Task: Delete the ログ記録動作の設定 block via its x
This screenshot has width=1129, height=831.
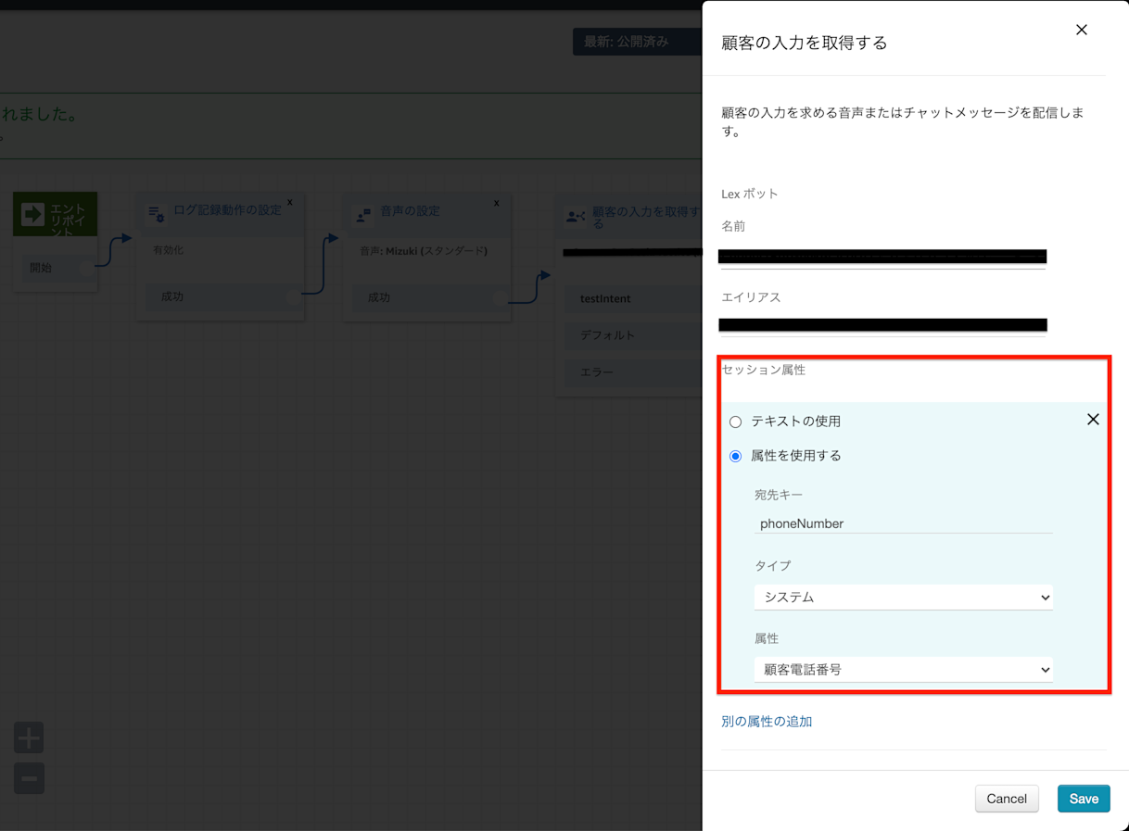Action: pyautogui.click(x=289, y=201)
